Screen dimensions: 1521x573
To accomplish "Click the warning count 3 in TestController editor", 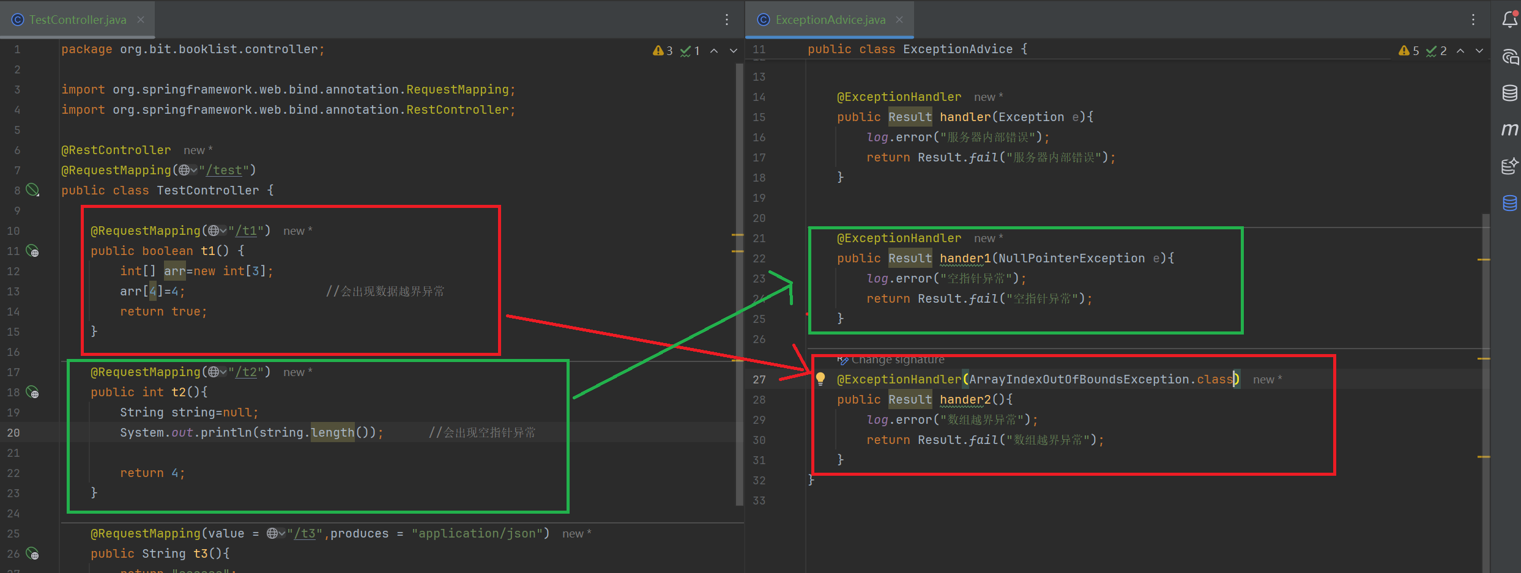I will coord(663,51).
